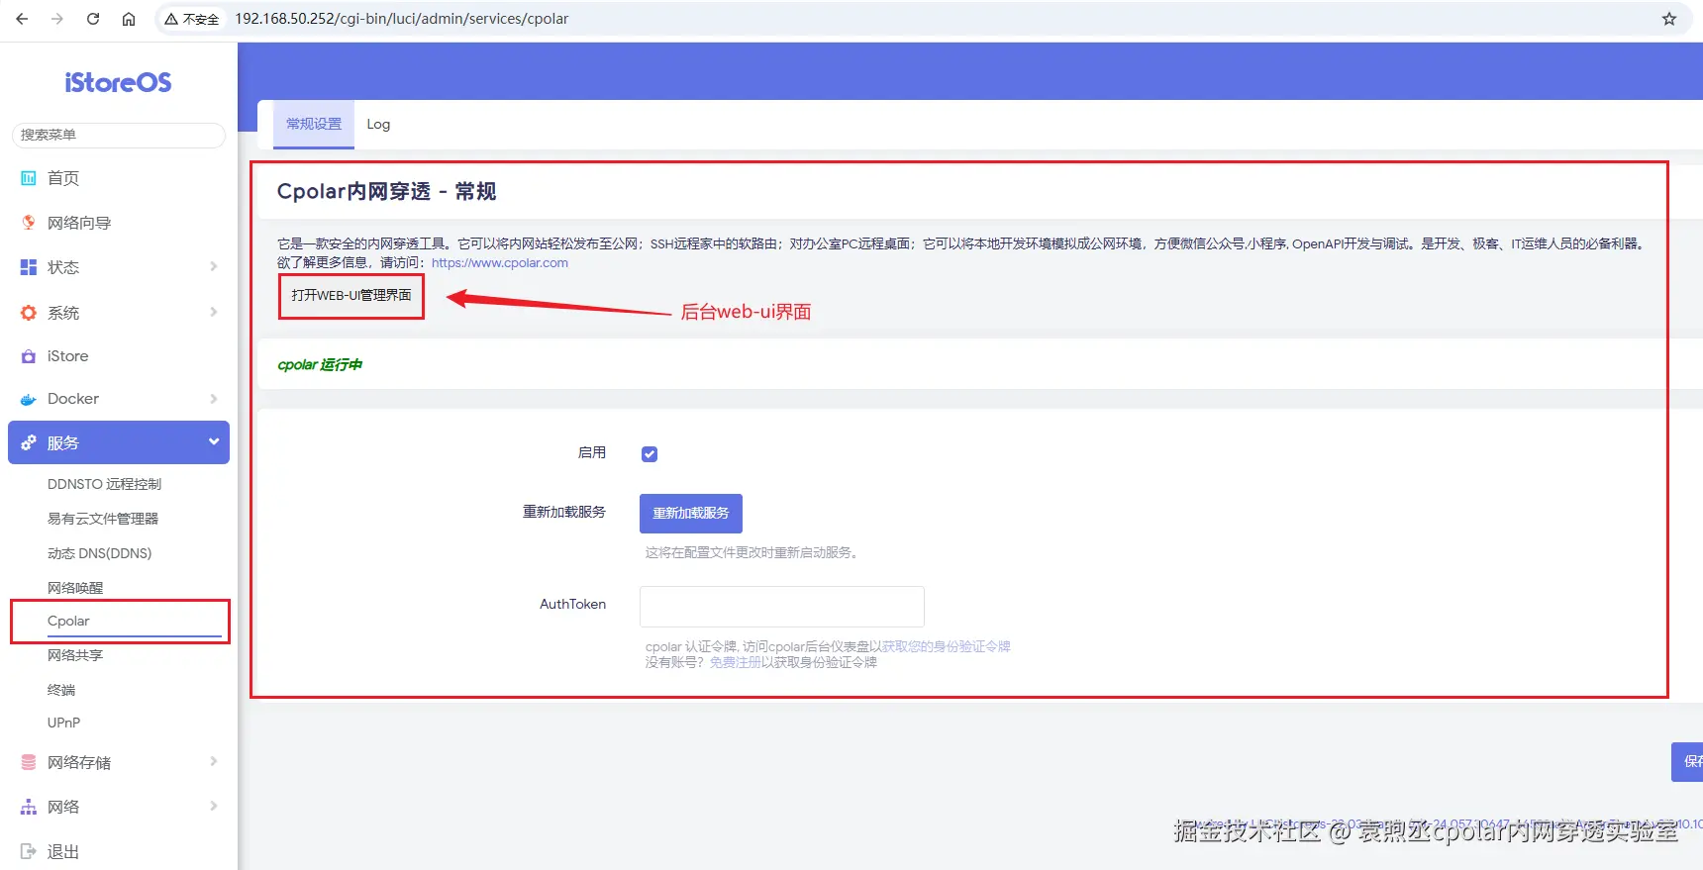Click the iStore shop icon
Image resolution: width=1703 pixels, height=870 pixels.
[29, 356]
